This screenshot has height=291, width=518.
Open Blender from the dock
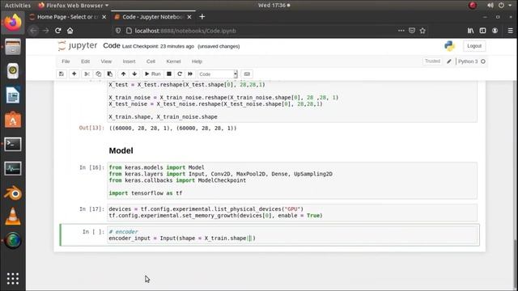[x=13, y=193]
